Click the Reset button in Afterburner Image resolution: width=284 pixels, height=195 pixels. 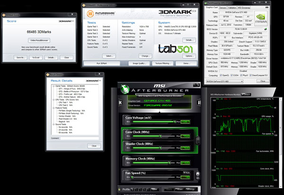point(180,189)
